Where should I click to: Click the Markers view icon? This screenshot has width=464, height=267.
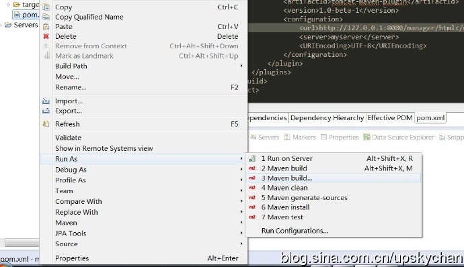[x=287, y=137]
